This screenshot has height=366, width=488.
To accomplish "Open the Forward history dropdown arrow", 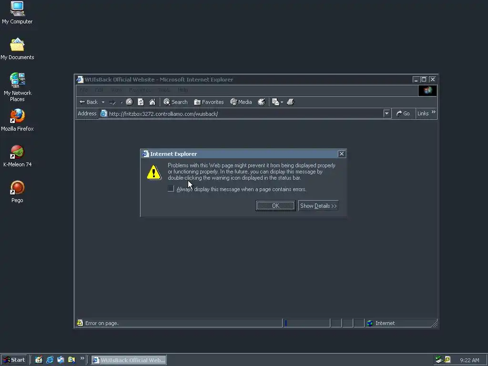I will [x=121, y=102].
